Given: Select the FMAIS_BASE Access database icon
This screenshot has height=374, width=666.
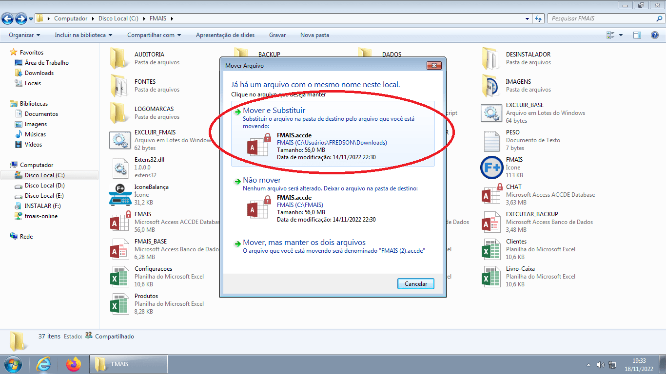Looking at the screenshot, I should [x=119, y=249].
